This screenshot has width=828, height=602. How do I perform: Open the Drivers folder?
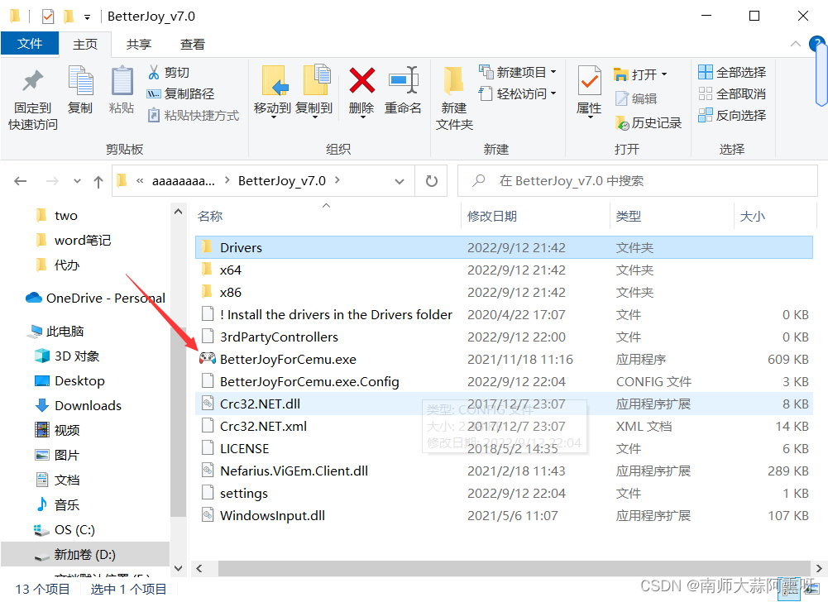[504, 248]
